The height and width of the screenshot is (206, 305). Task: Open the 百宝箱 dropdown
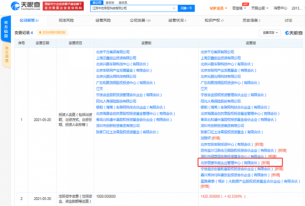coord(239,8)
